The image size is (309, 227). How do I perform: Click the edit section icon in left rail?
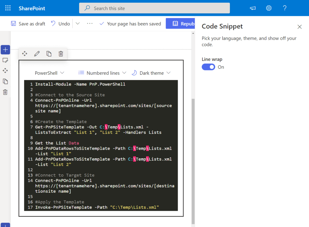pos(5,60)
